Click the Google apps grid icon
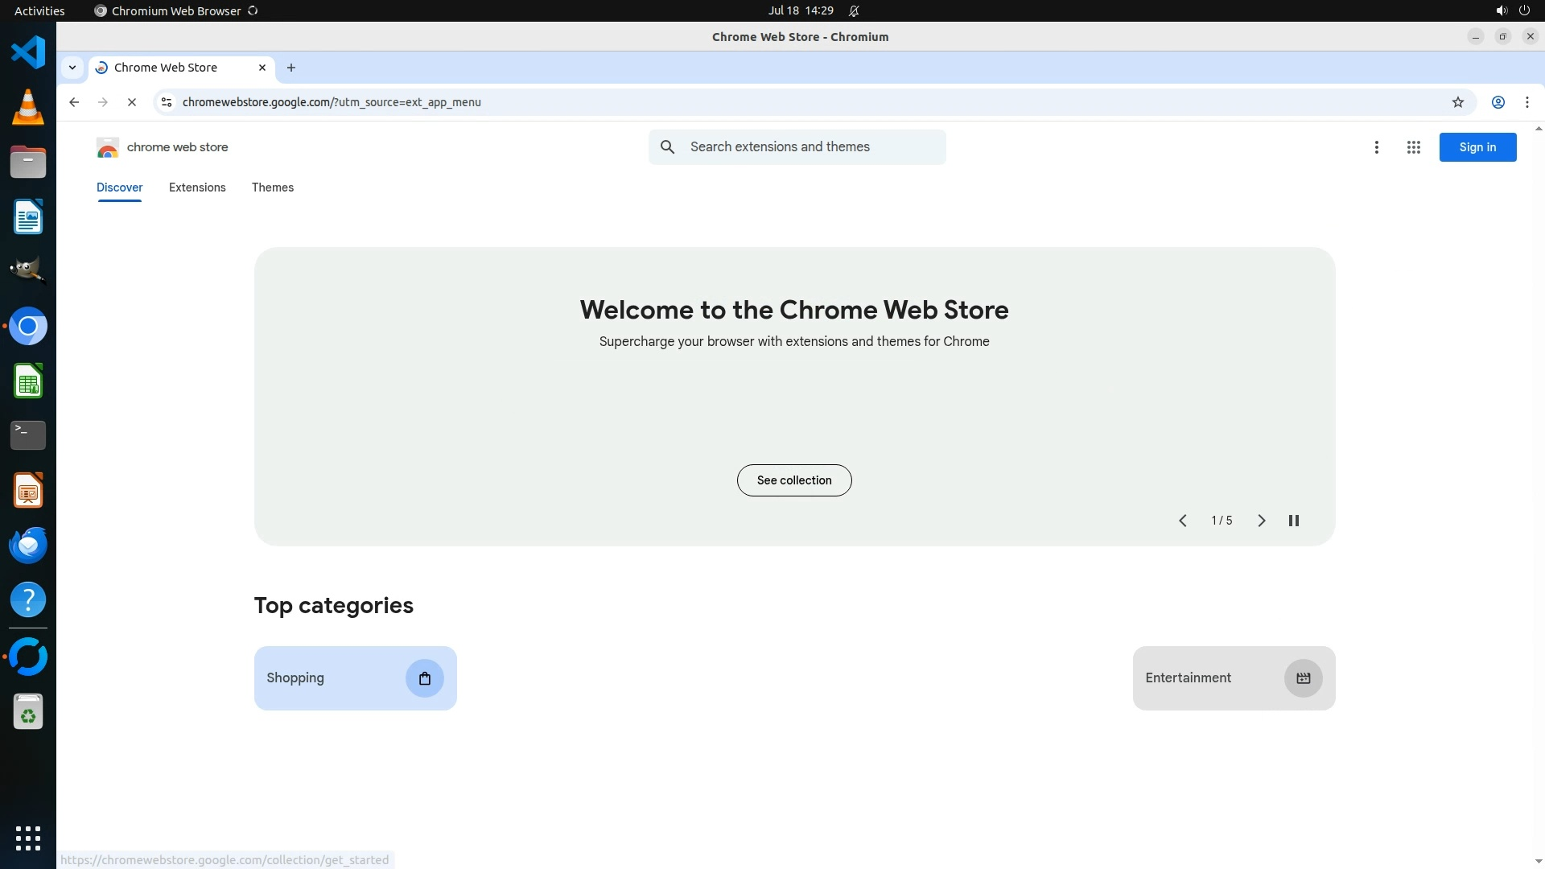The width and height of the screenshot is (1545, 869). [x=1413, y=147]
